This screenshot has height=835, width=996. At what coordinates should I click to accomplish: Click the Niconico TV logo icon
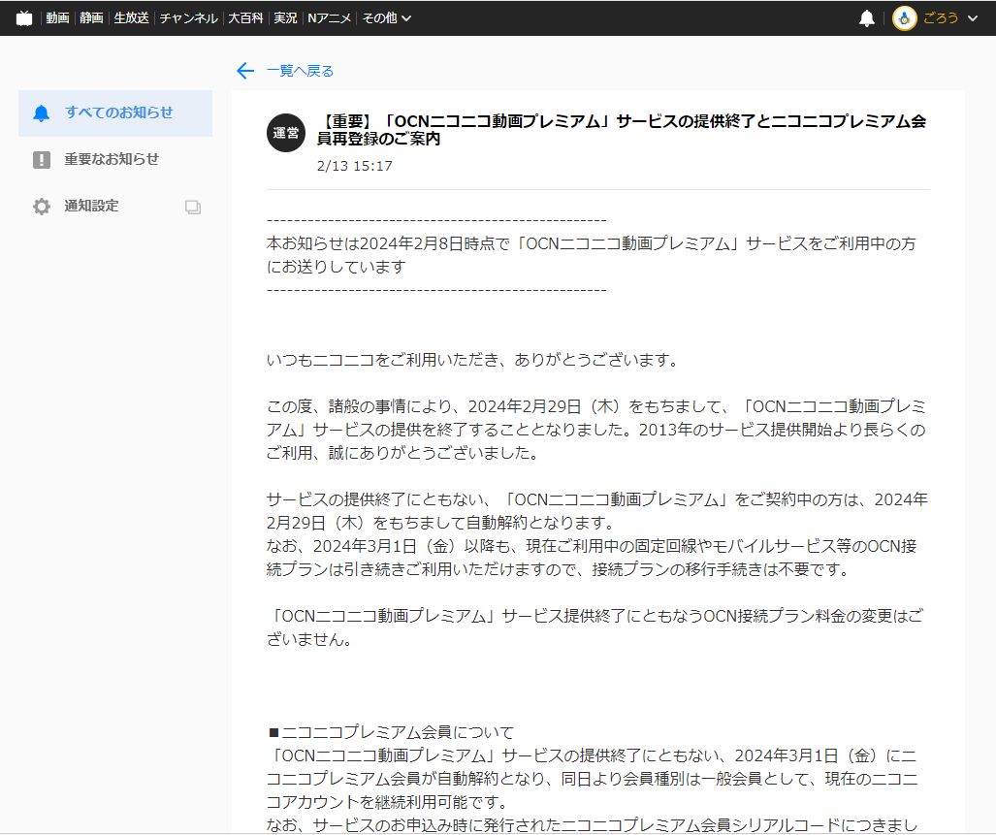click(24, 18)
